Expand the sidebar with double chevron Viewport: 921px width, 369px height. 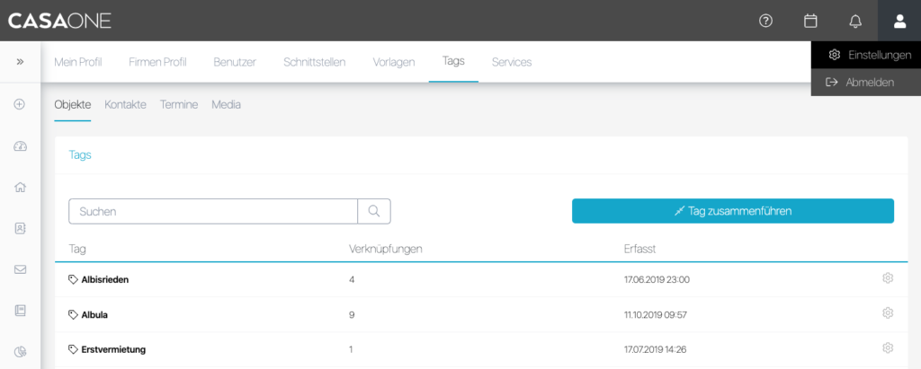click(20, 62)
